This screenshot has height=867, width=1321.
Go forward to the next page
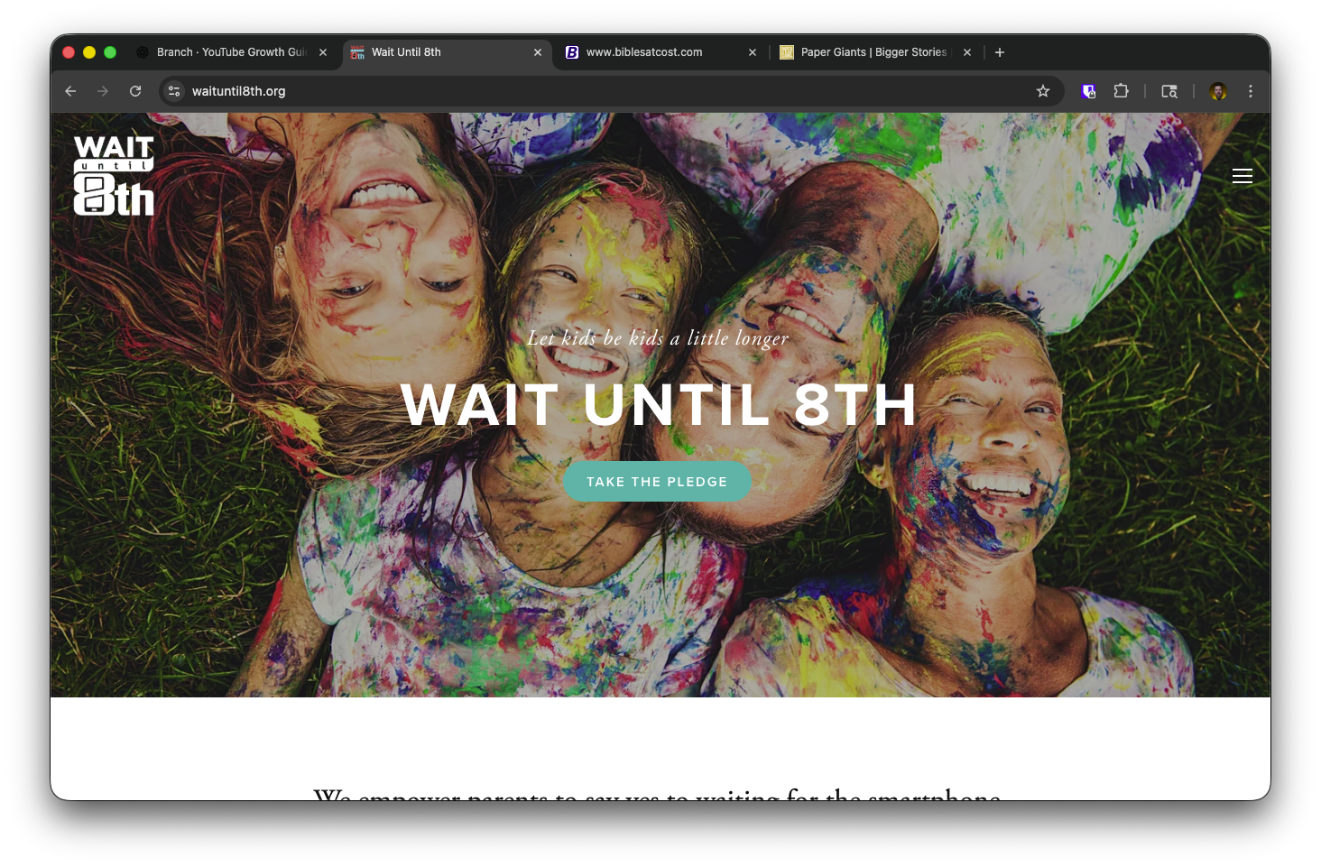point(103,91)
